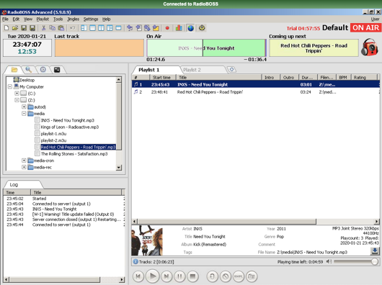Expand the media-cron folder
This screenshot has width=382, height=285.
click(24, 160)
